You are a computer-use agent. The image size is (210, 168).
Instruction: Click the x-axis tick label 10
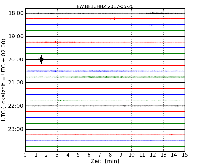coord(131,155)
